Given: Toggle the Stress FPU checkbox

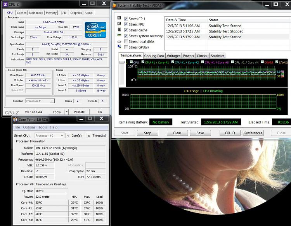Looking at the screenshot, I should [126, 24].
